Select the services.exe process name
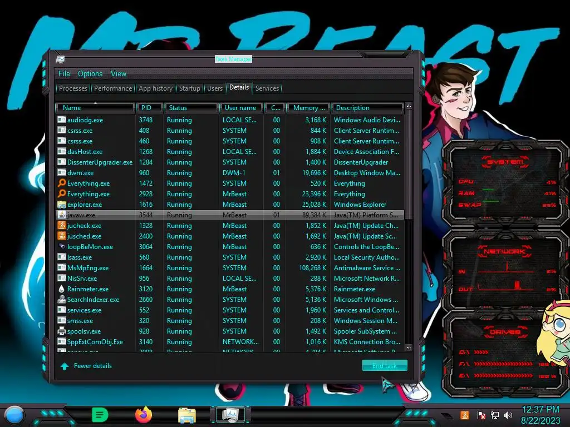This screenshot has width=570, height=427. pos(85,310)
